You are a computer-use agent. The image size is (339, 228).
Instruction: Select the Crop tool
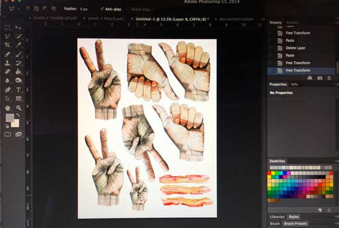click(7, 45)
